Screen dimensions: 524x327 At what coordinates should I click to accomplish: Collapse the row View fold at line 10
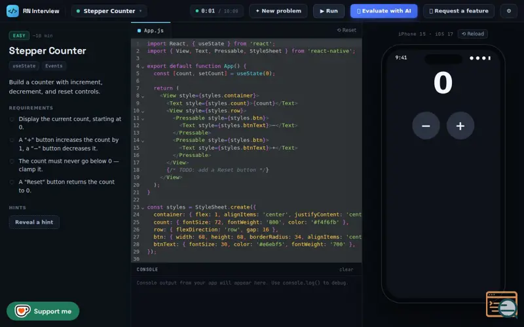pos(143,111)
